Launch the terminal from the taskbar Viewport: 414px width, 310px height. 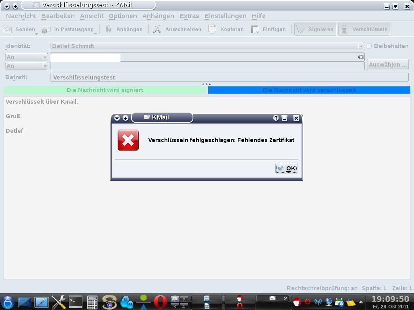click(76, 302)
